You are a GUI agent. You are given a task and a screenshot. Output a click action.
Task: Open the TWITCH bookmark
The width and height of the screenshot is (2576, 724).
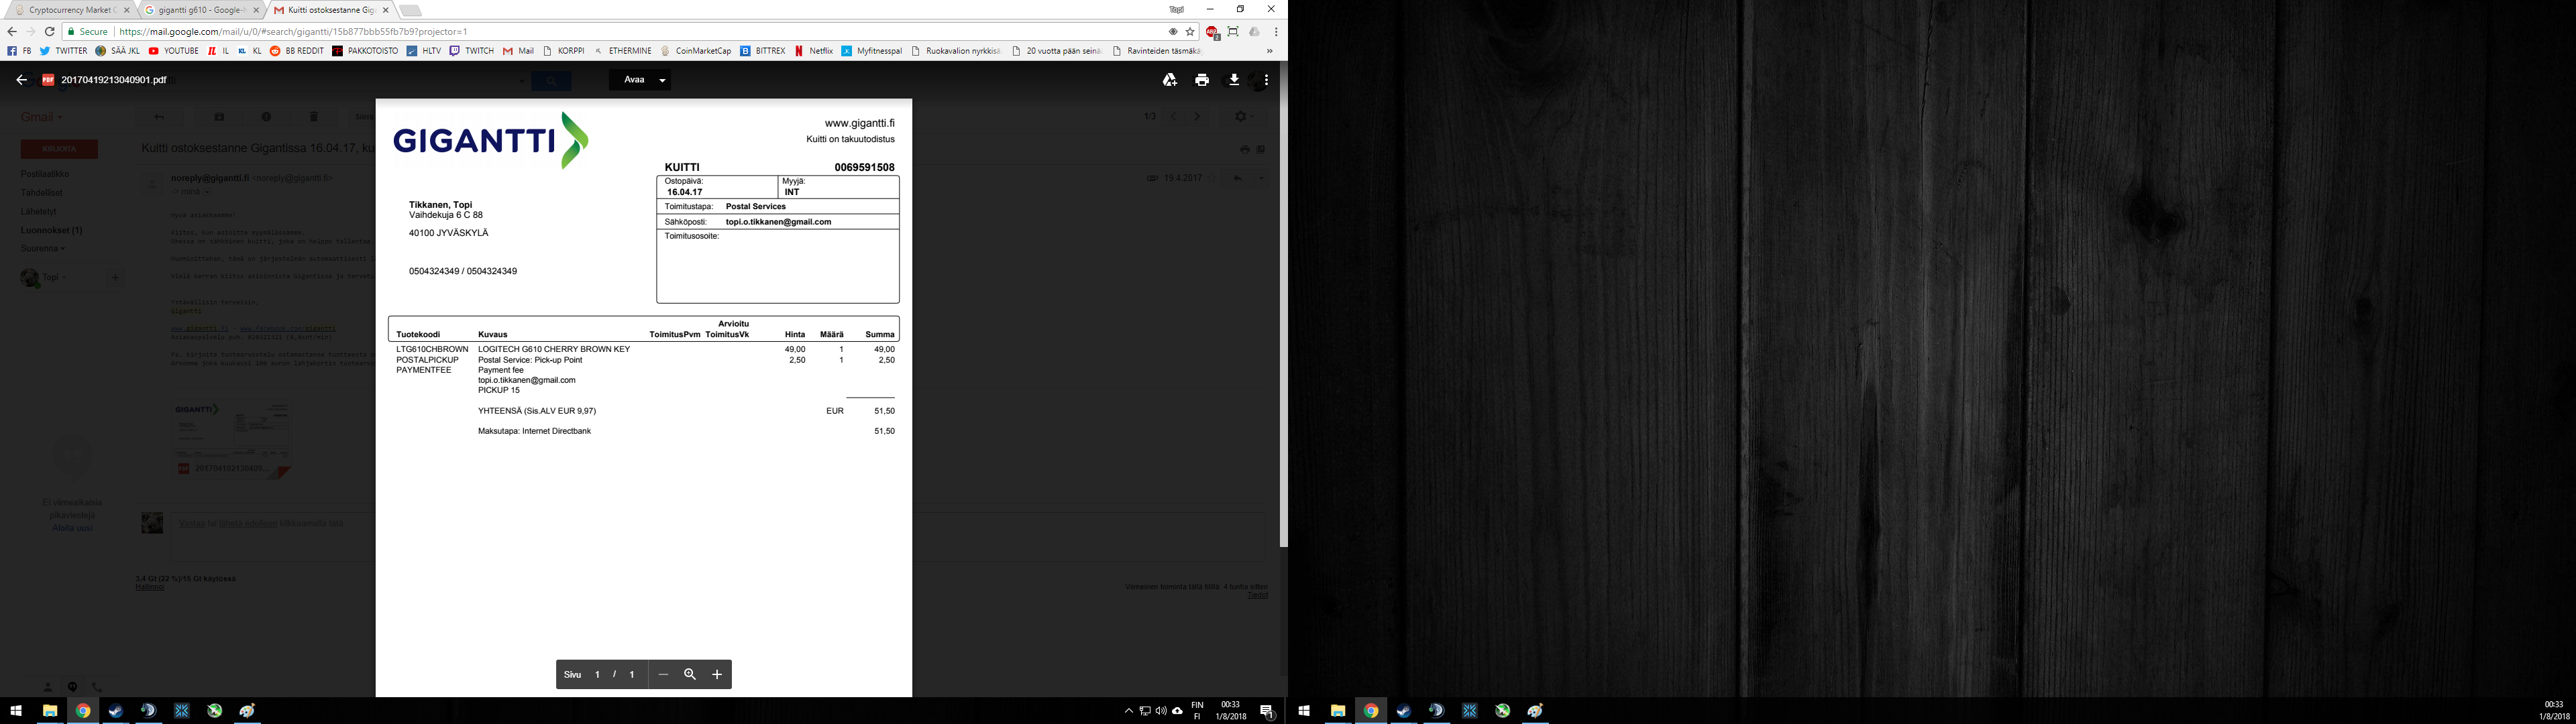click(x=471, y=51)
